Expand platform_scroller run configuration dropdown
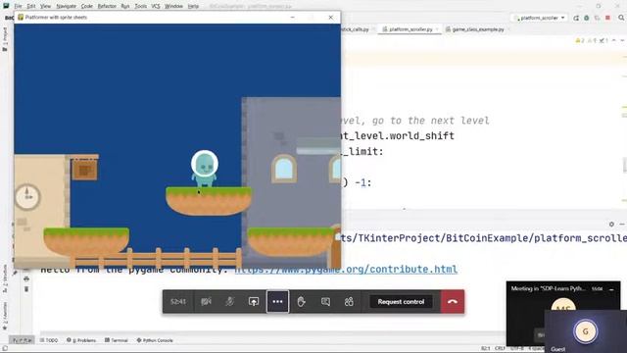This screenshot has height=353, width=627. coord(539,18)
